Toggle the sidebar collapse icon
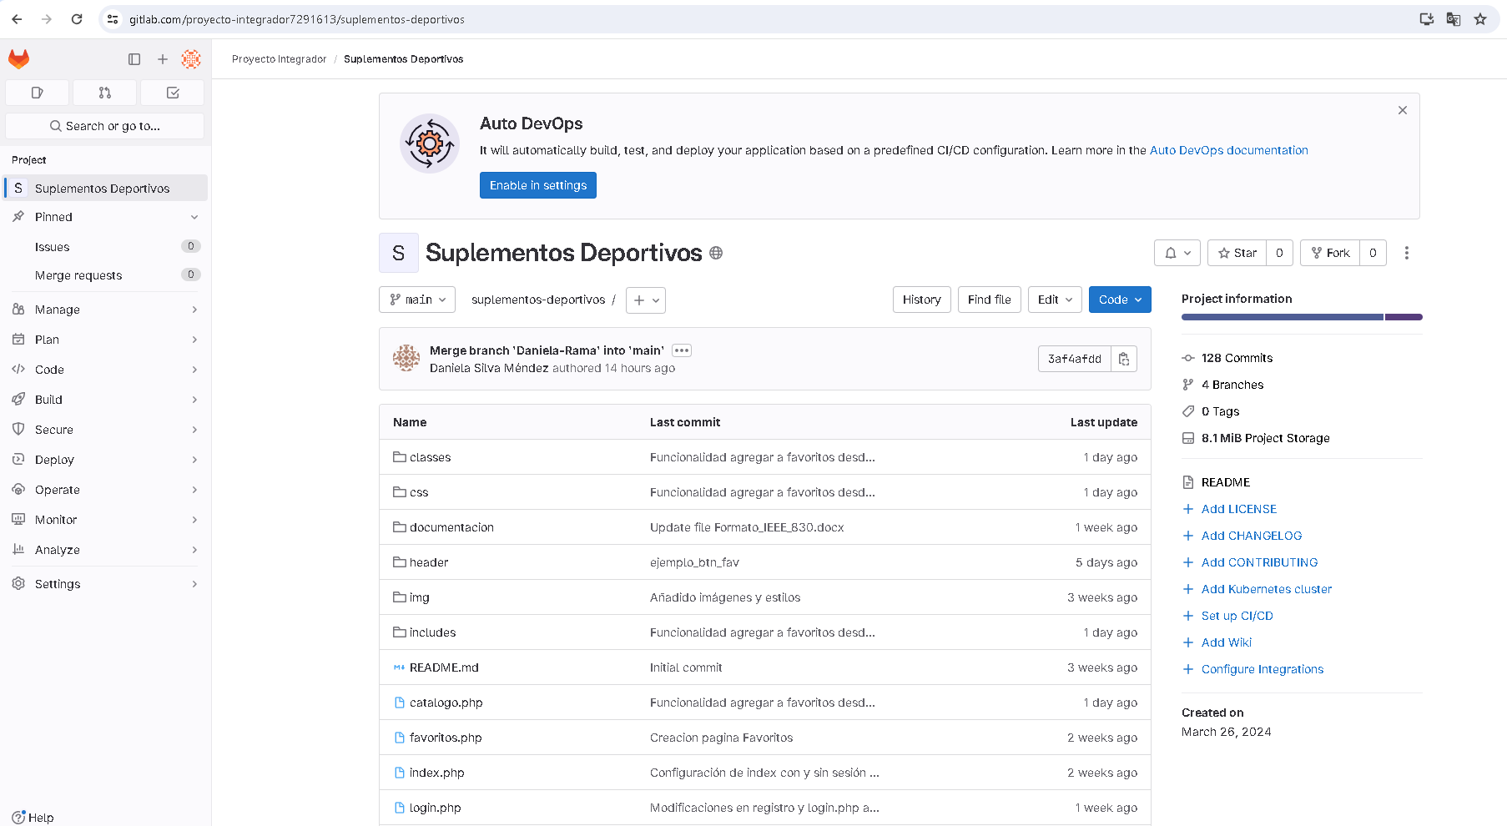 point(134,58)
